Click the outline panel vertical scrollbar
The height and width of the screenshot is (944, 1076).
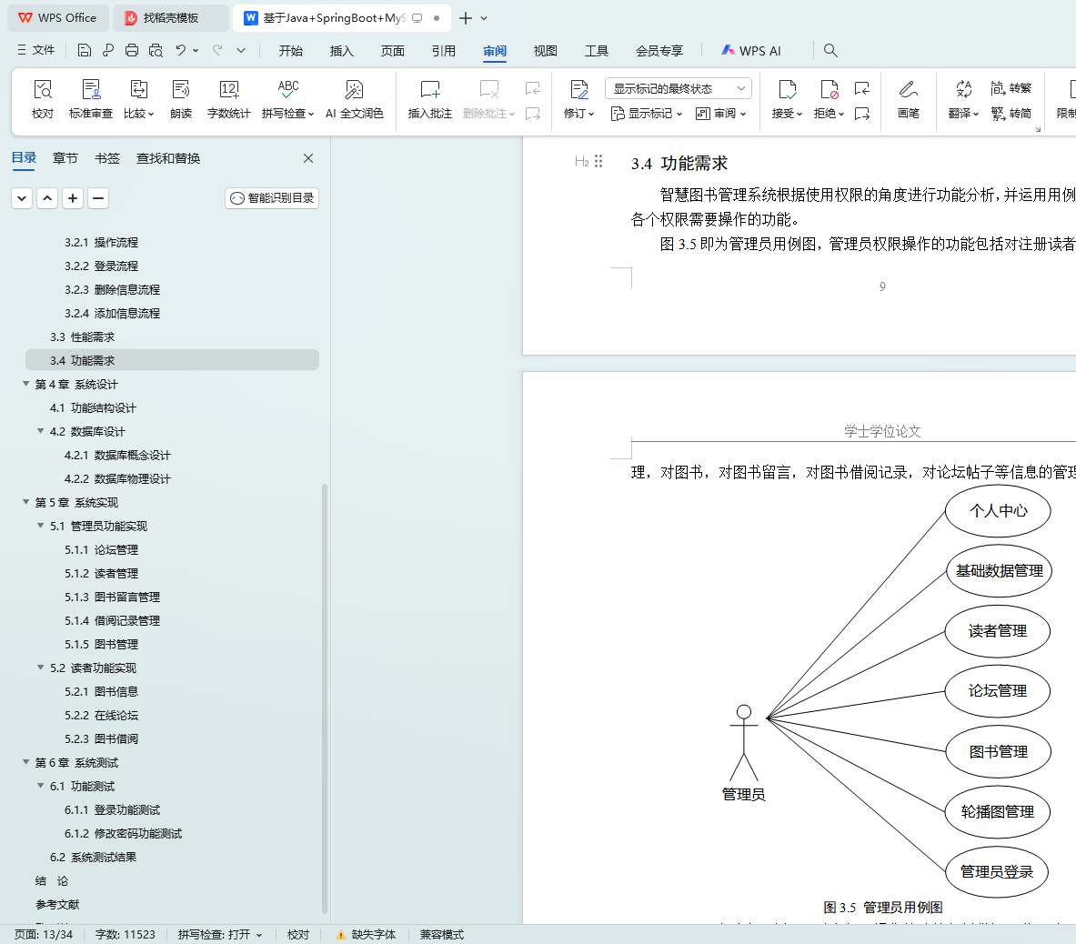[325, 698]
